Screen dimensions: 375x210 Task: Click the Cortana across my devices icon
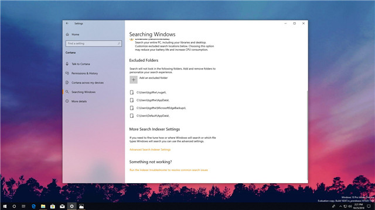[67, 83]
